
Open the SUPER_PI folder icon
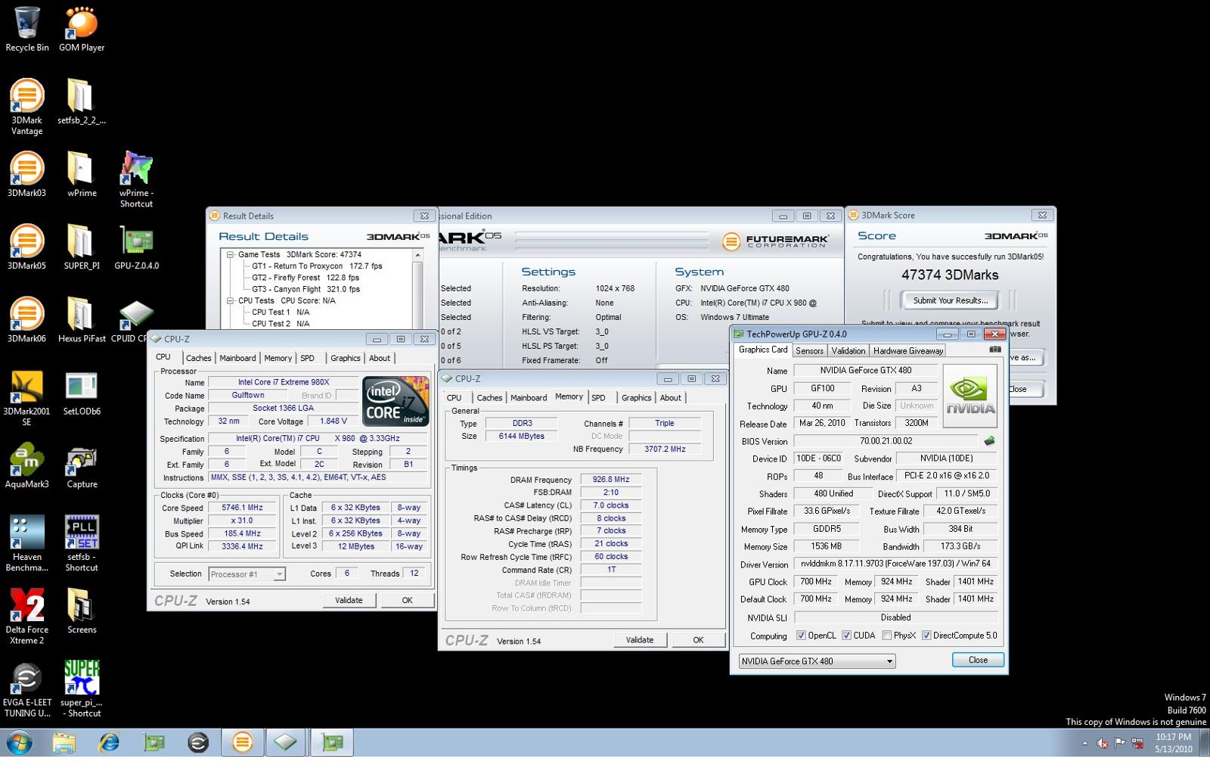[82, 247]
